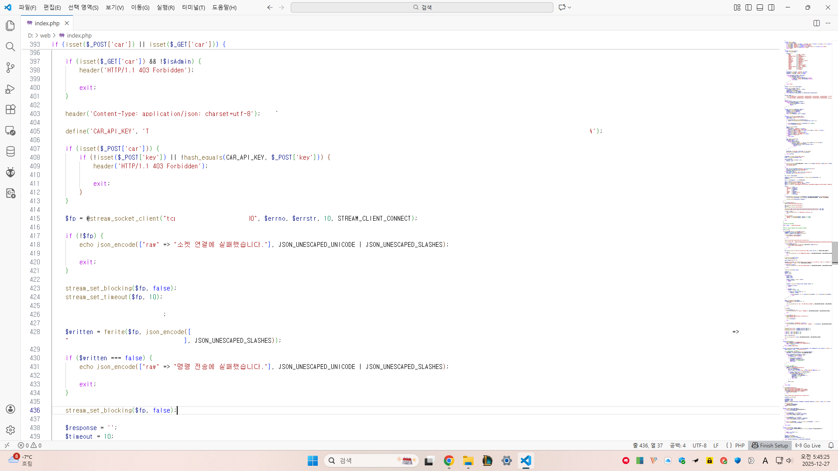Open the Search view in activity bar
Image resolution: width=838 pixels, height=471 pixels.
click(10, 47)
